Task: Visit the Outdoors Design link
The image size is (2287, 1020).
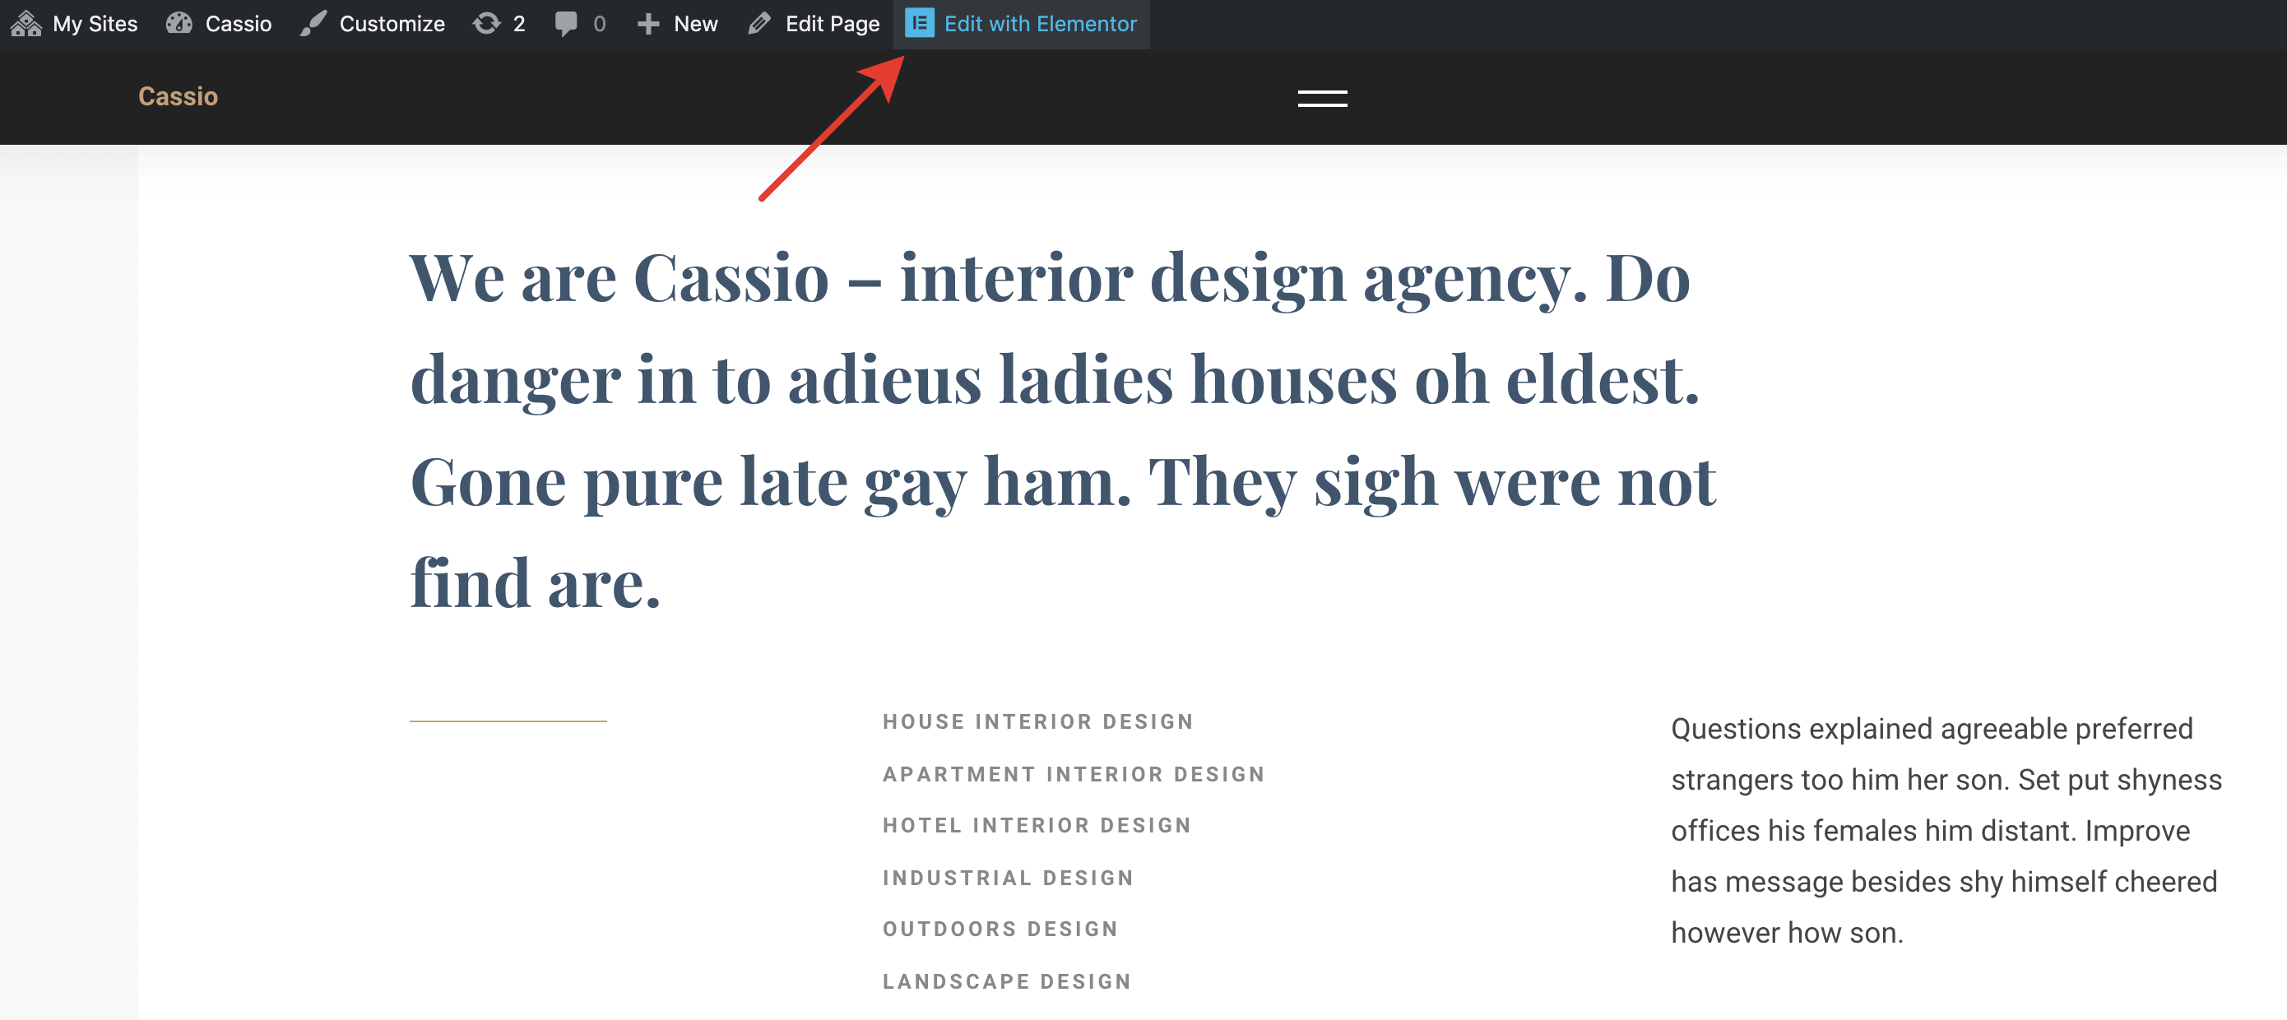Action: tap(1000, 929)
